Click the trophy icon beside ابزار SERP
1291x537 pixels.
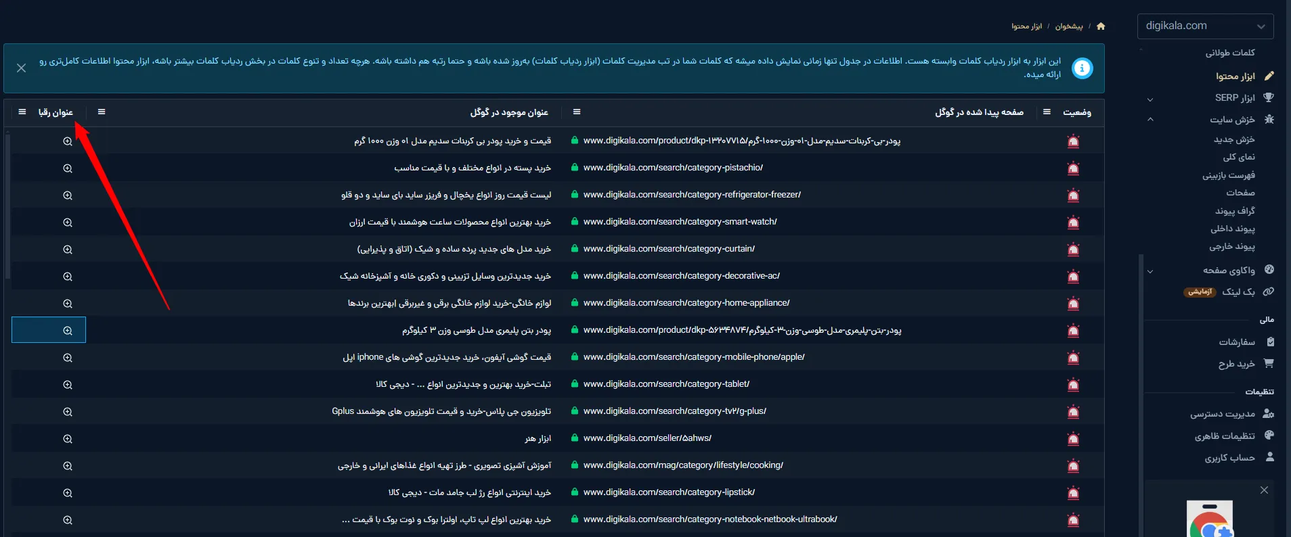[x=1269, y=97]
